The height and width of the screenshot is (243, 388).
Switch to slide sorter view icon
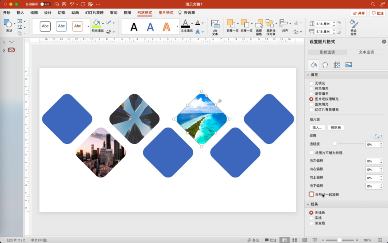coord(295,240)
